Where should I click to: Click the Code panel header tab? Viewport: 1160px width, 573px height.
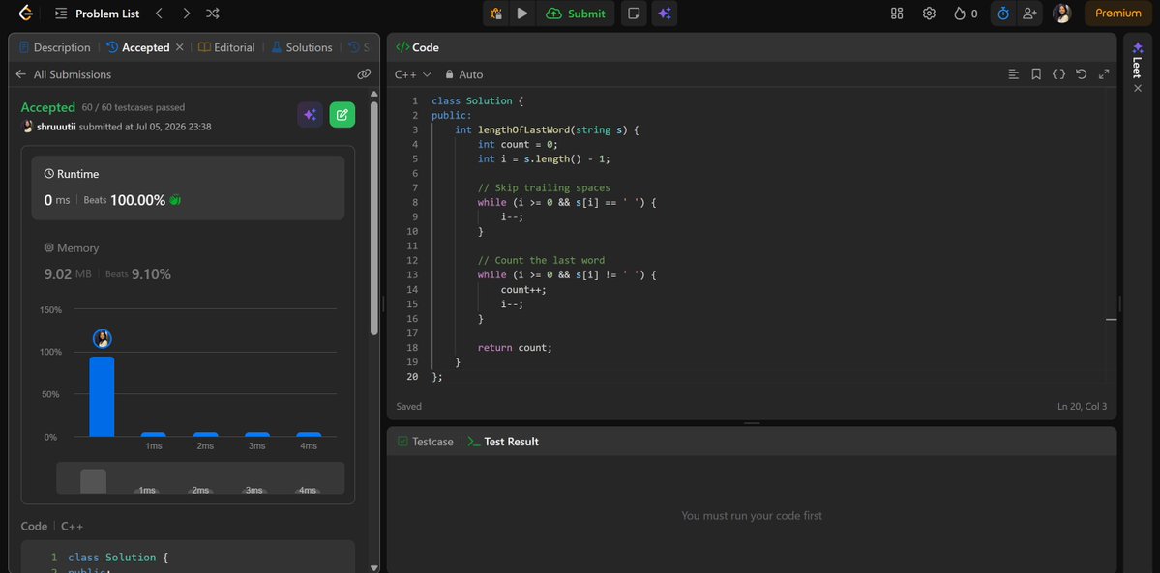(417, 47)
